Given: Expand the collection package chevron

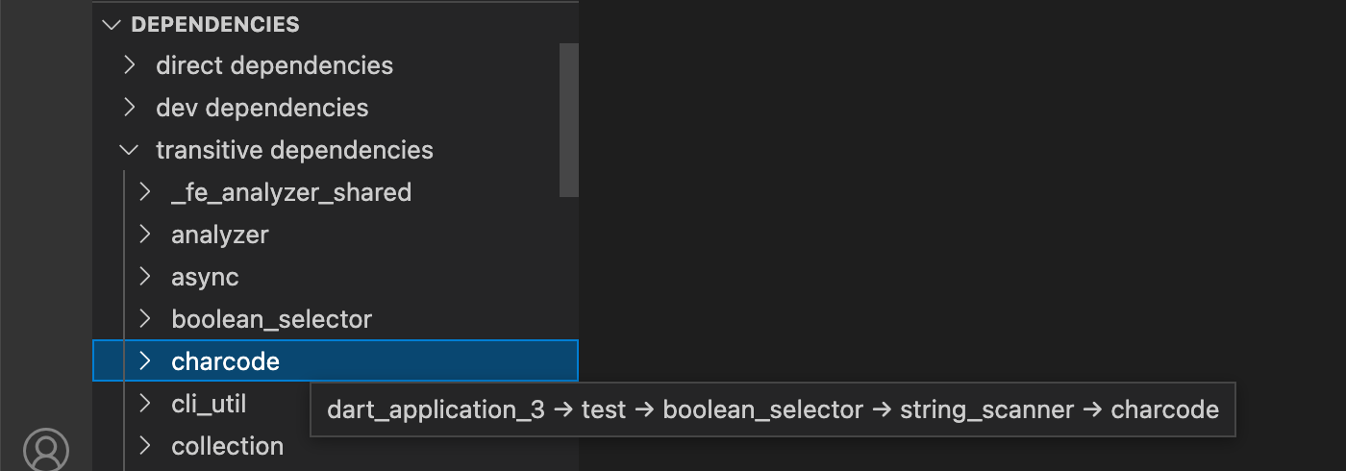Looking at the screenshot, I should click(145, 446).
